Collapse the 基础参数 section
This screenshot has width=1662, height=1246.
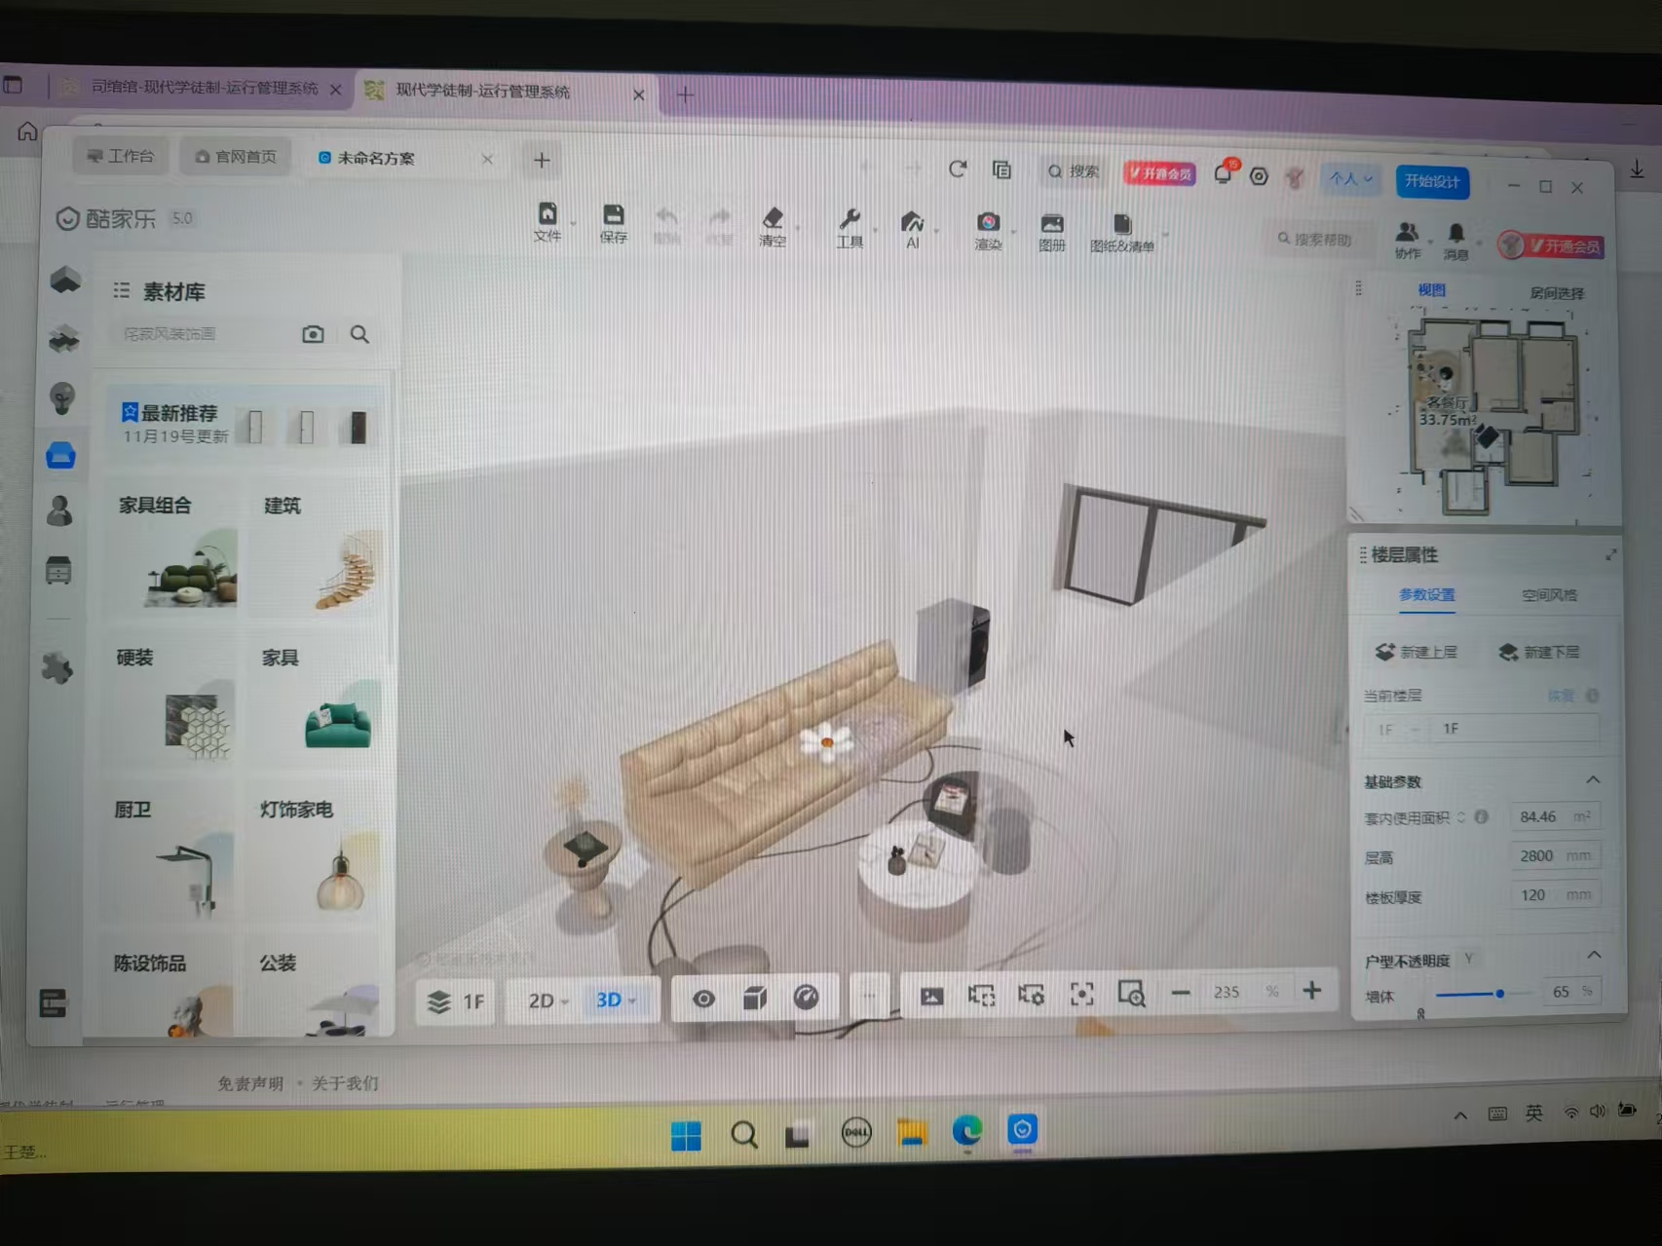[1593, 779]
